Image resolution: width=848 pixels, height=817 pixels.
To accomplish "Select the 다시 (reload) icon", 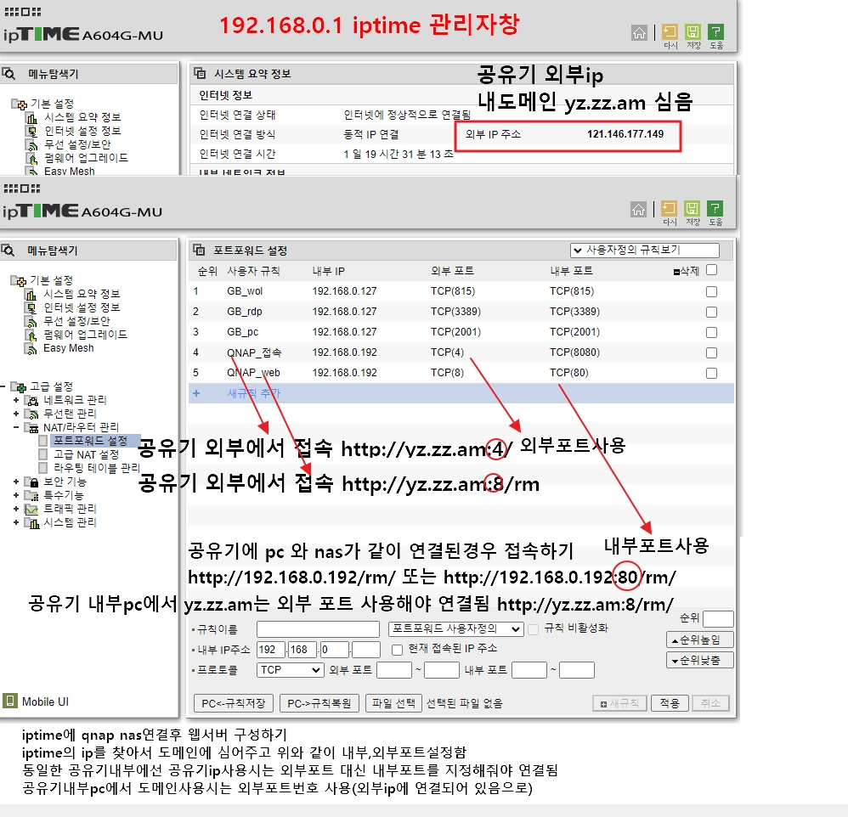I will click(670, 31).
